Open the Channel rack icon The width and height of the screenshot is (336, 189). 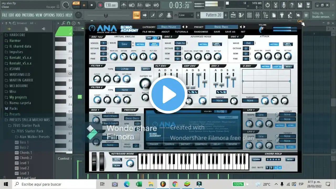click(x=249, y=15)
